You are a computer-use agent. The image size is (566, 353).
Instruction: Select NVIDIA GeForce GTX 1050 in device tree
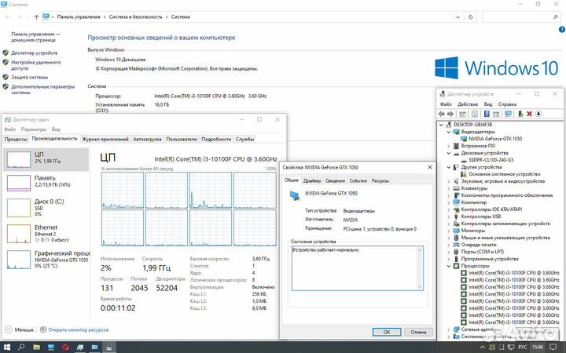click(x=495, y=139)
